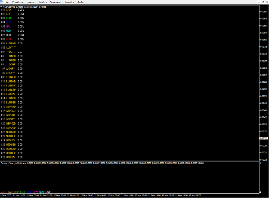Click the 12 Nov 12:00 time axis label
Screen dimensions: 269x198
tap(141, 195)
